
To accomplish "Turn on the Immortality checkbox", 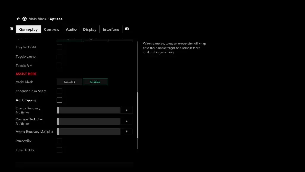I will tap(60, 141).
